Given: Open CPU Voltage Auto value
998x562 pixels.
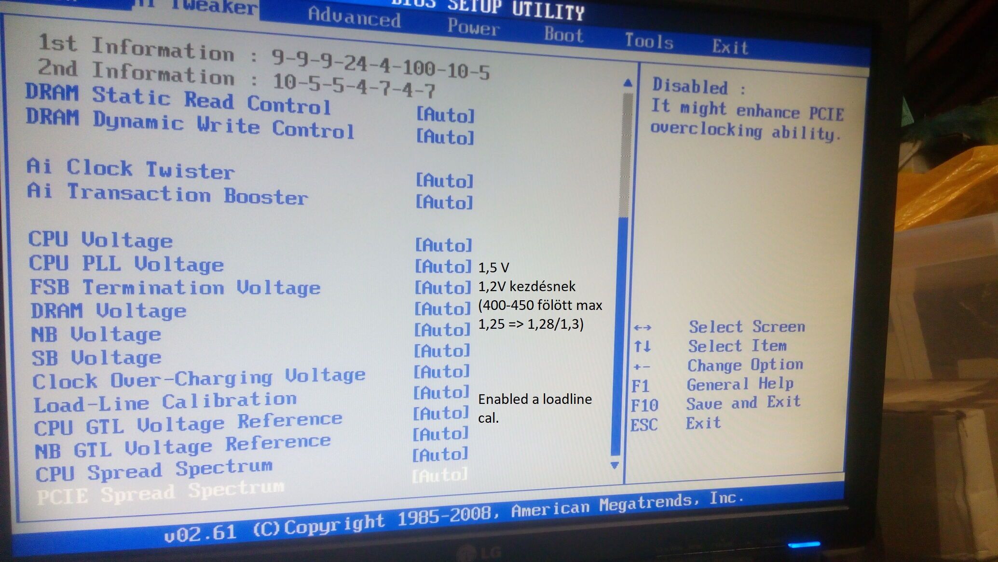Looking at the screenshot, I should click(x=443, y=245).
